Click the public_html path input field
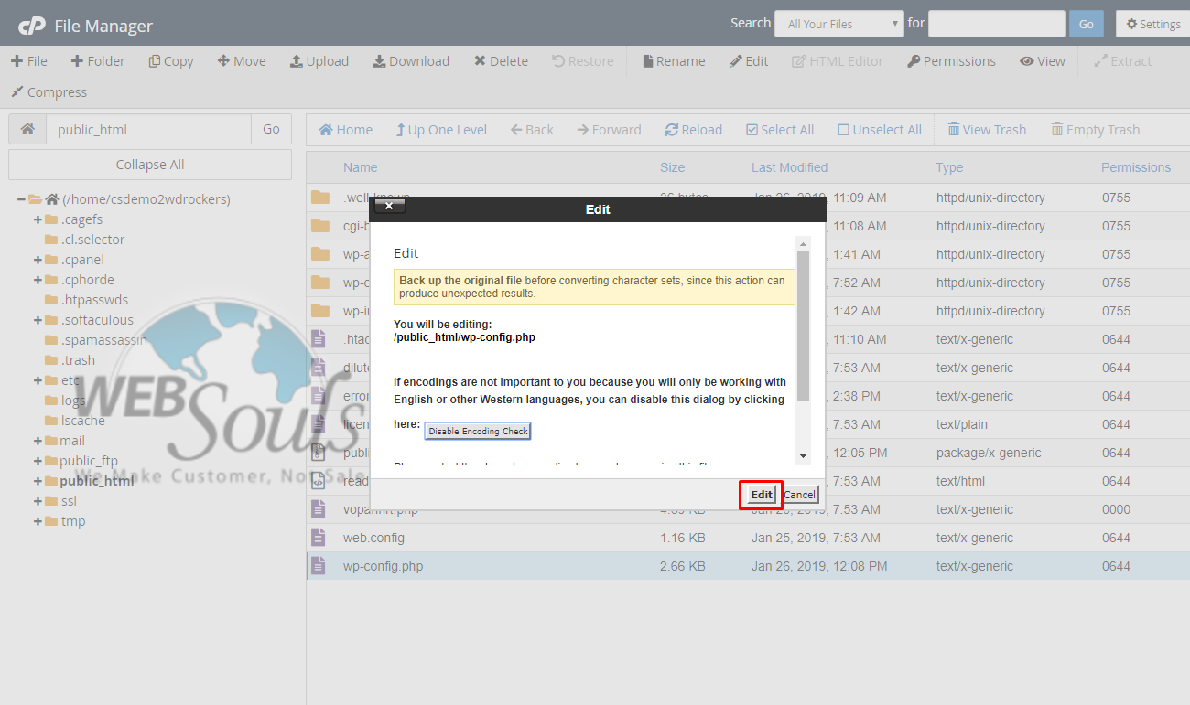Screen dimensions: 1190x705 pyautogui.click(x=148, y=129)
